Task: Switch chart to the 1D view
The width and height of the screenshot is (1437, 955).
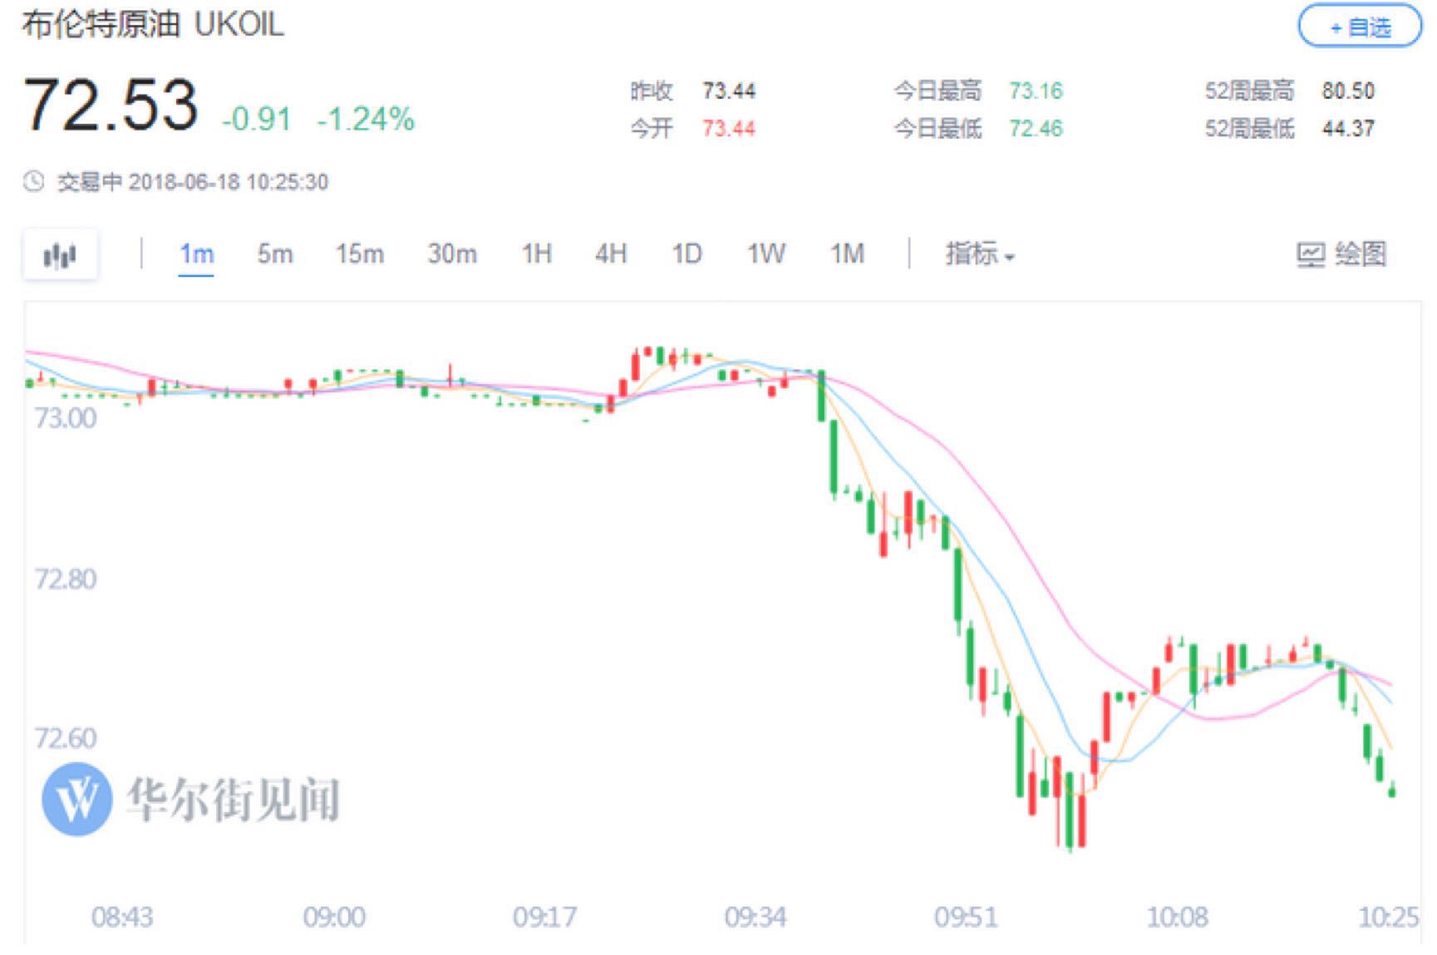Action: click(x=687, y=254)
